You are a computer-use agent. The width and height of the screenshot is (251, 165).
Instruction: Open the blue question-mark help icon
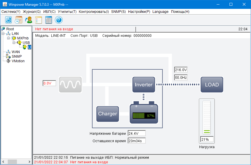click(x=59, y=20)
